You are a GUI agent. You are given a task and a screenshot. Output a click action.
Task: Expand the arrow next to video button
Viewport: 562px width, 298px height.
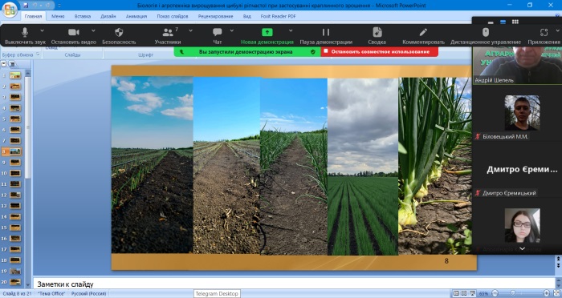[x=94, y=30]
